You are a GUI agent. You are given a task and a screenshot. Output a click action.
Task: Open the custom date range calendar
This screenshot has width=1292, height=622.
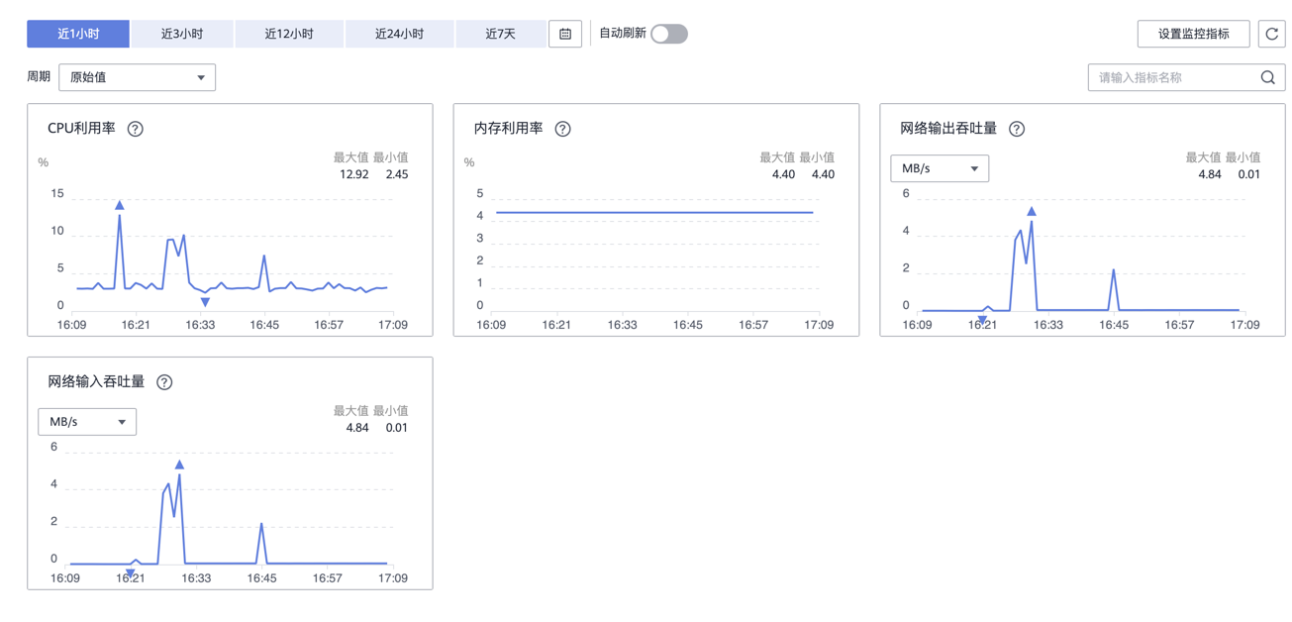[x=565, y=34]
